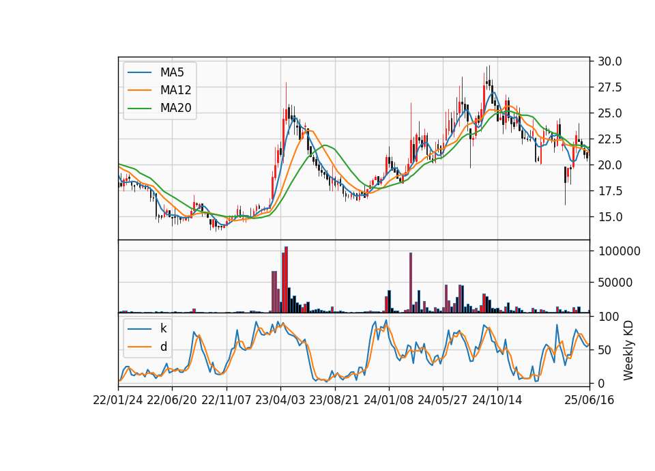Screen dimensions: 655x471
Task: Click the tallest volume bar near 23/04/03
Action: pyautogui.click(x=286, y=280)
